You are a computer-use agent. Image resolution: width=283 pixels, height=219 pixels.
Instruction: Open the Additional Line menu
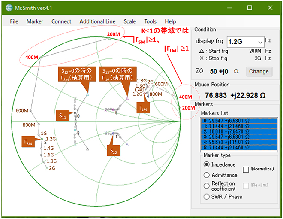coord(97,21)
